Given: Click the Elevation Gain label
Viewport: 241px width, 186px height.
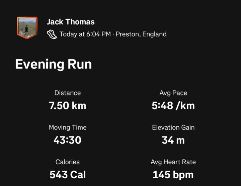Looking at the screenshot, I should 173,128.
